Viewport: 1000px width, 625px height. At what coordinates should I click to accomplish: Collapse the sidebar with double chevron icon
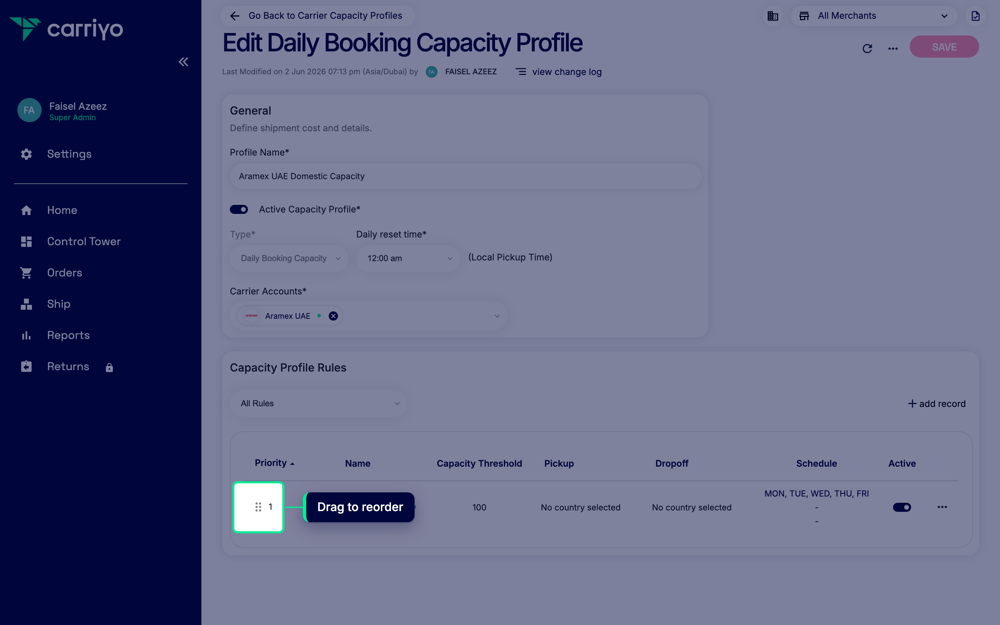click(x=183, y=62)
